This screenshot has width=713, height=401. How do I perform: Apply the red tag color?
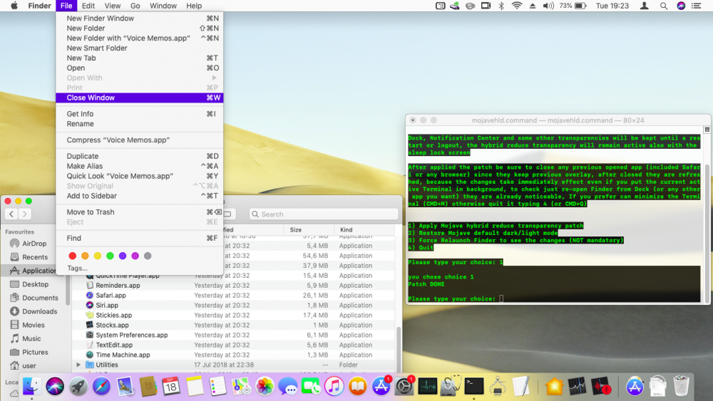(x=72, y=256)
